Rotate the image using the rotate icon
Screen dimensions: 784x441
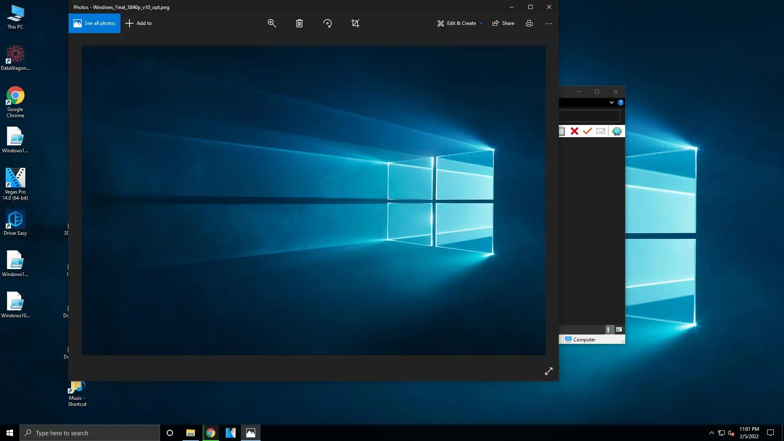327,23
